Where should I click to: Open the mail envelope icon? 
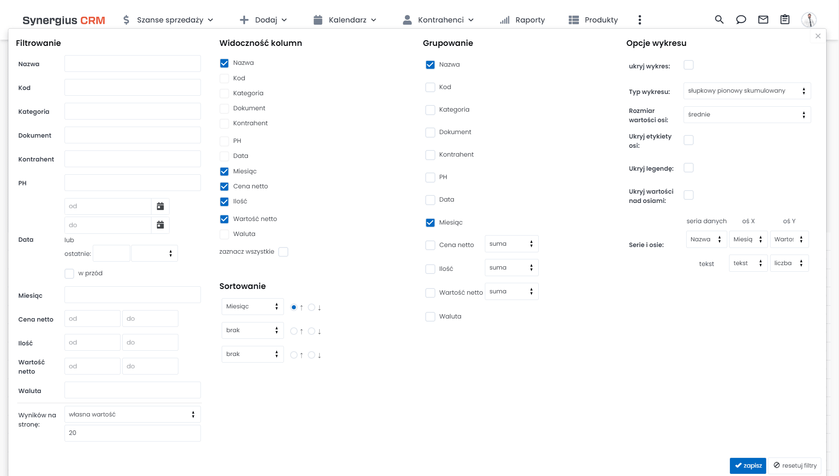click(x=763, y=19)
